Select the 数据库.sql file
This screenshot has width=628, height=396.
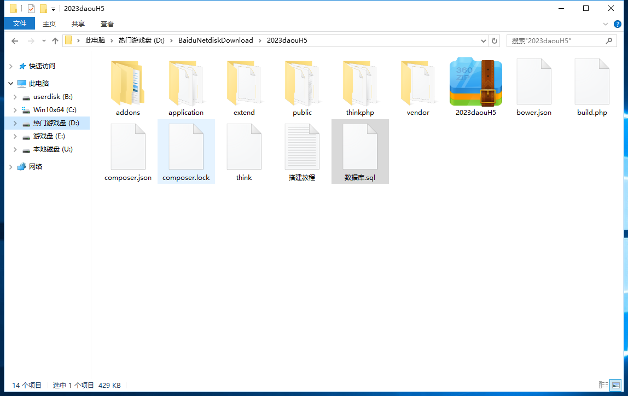[360, 147]
